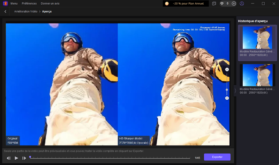Click the app logo in the title bar
This screenshot has width=279, height=165.
pyautogui.click(x=5, y=3)
